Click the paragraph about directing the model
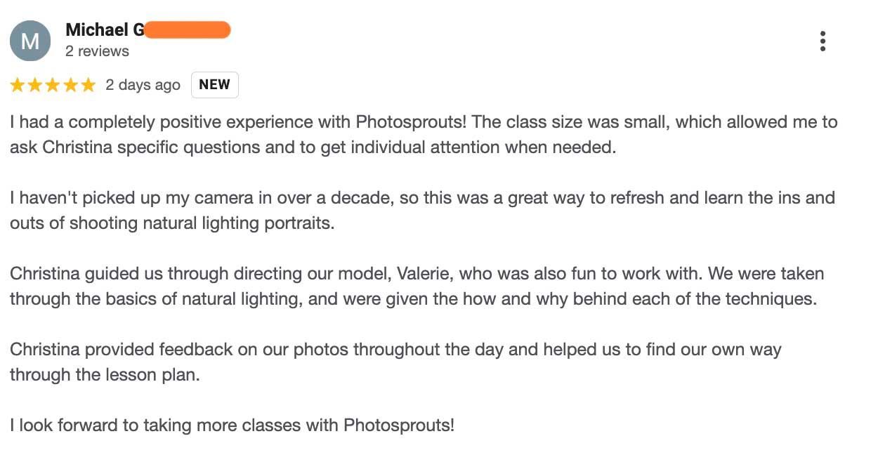 point(414,286)
